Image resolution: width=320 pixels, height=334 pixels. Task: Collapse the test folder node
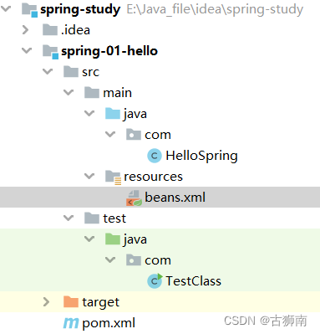[x=69, y=218]
